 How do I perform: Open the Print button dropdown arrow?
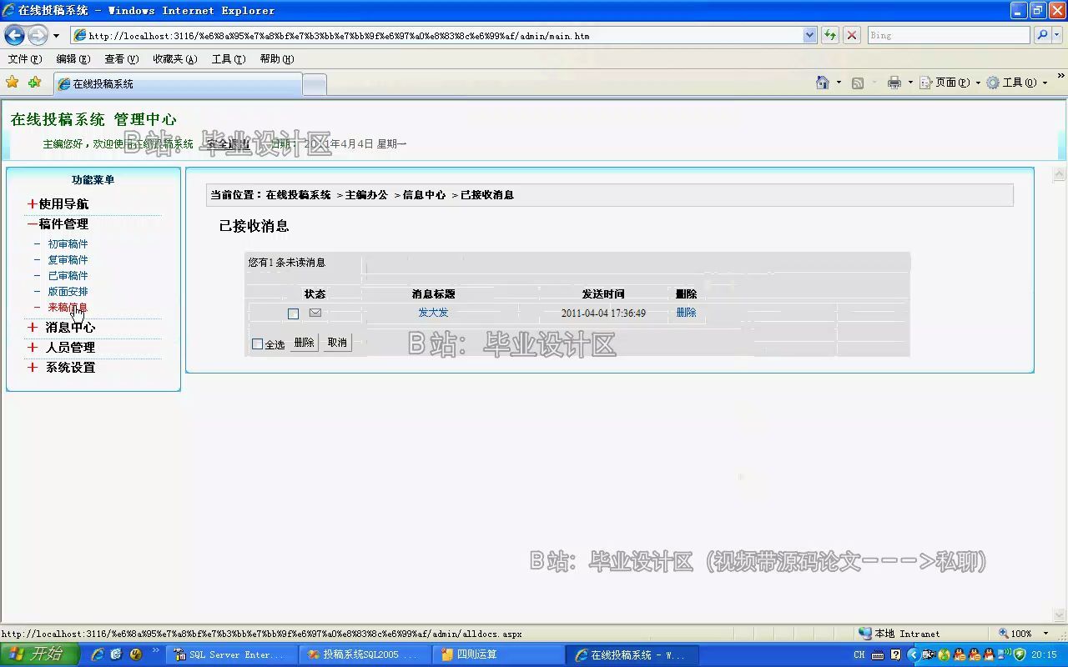pyautogui.click(x=909, y=83)
